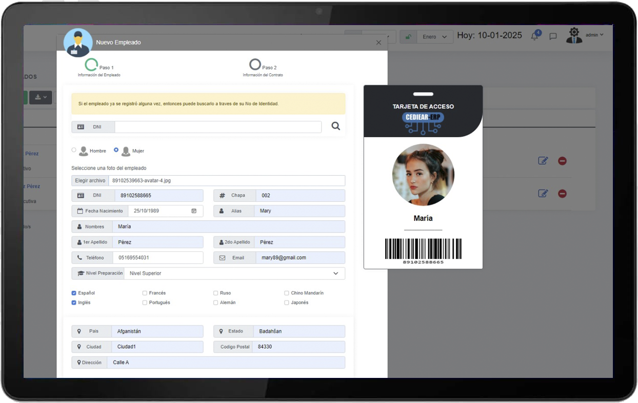This screenshot has width=638, height=403.
Task: Go to Paso 2 contract information step
Action: (x=255, y=65)
